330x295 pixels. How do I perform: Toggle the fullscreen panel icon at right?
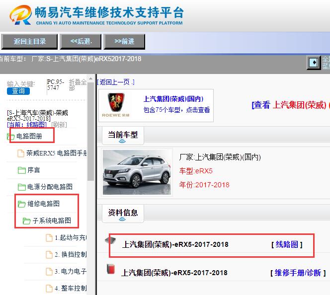point(314,63)
